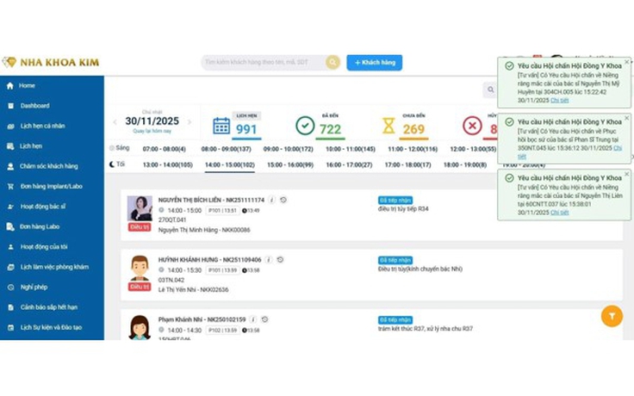Click the orange filter floating button
The width and height of the screenshot is (634, 396).
click(612, 316)
